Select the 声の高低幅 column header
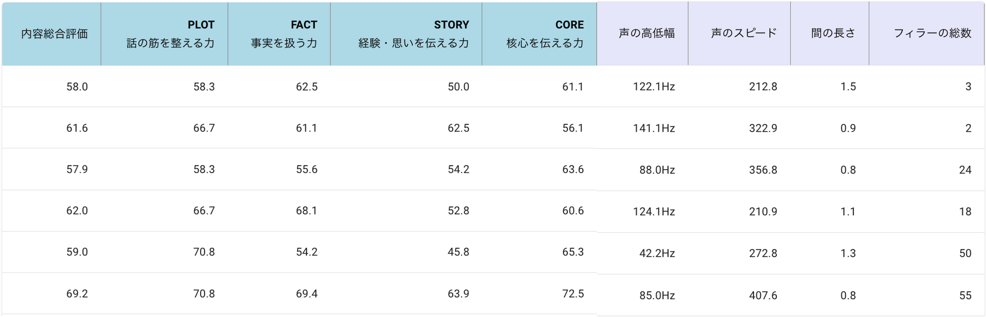The width and height of the screenshot is (986, 317). tap(646, 33)
